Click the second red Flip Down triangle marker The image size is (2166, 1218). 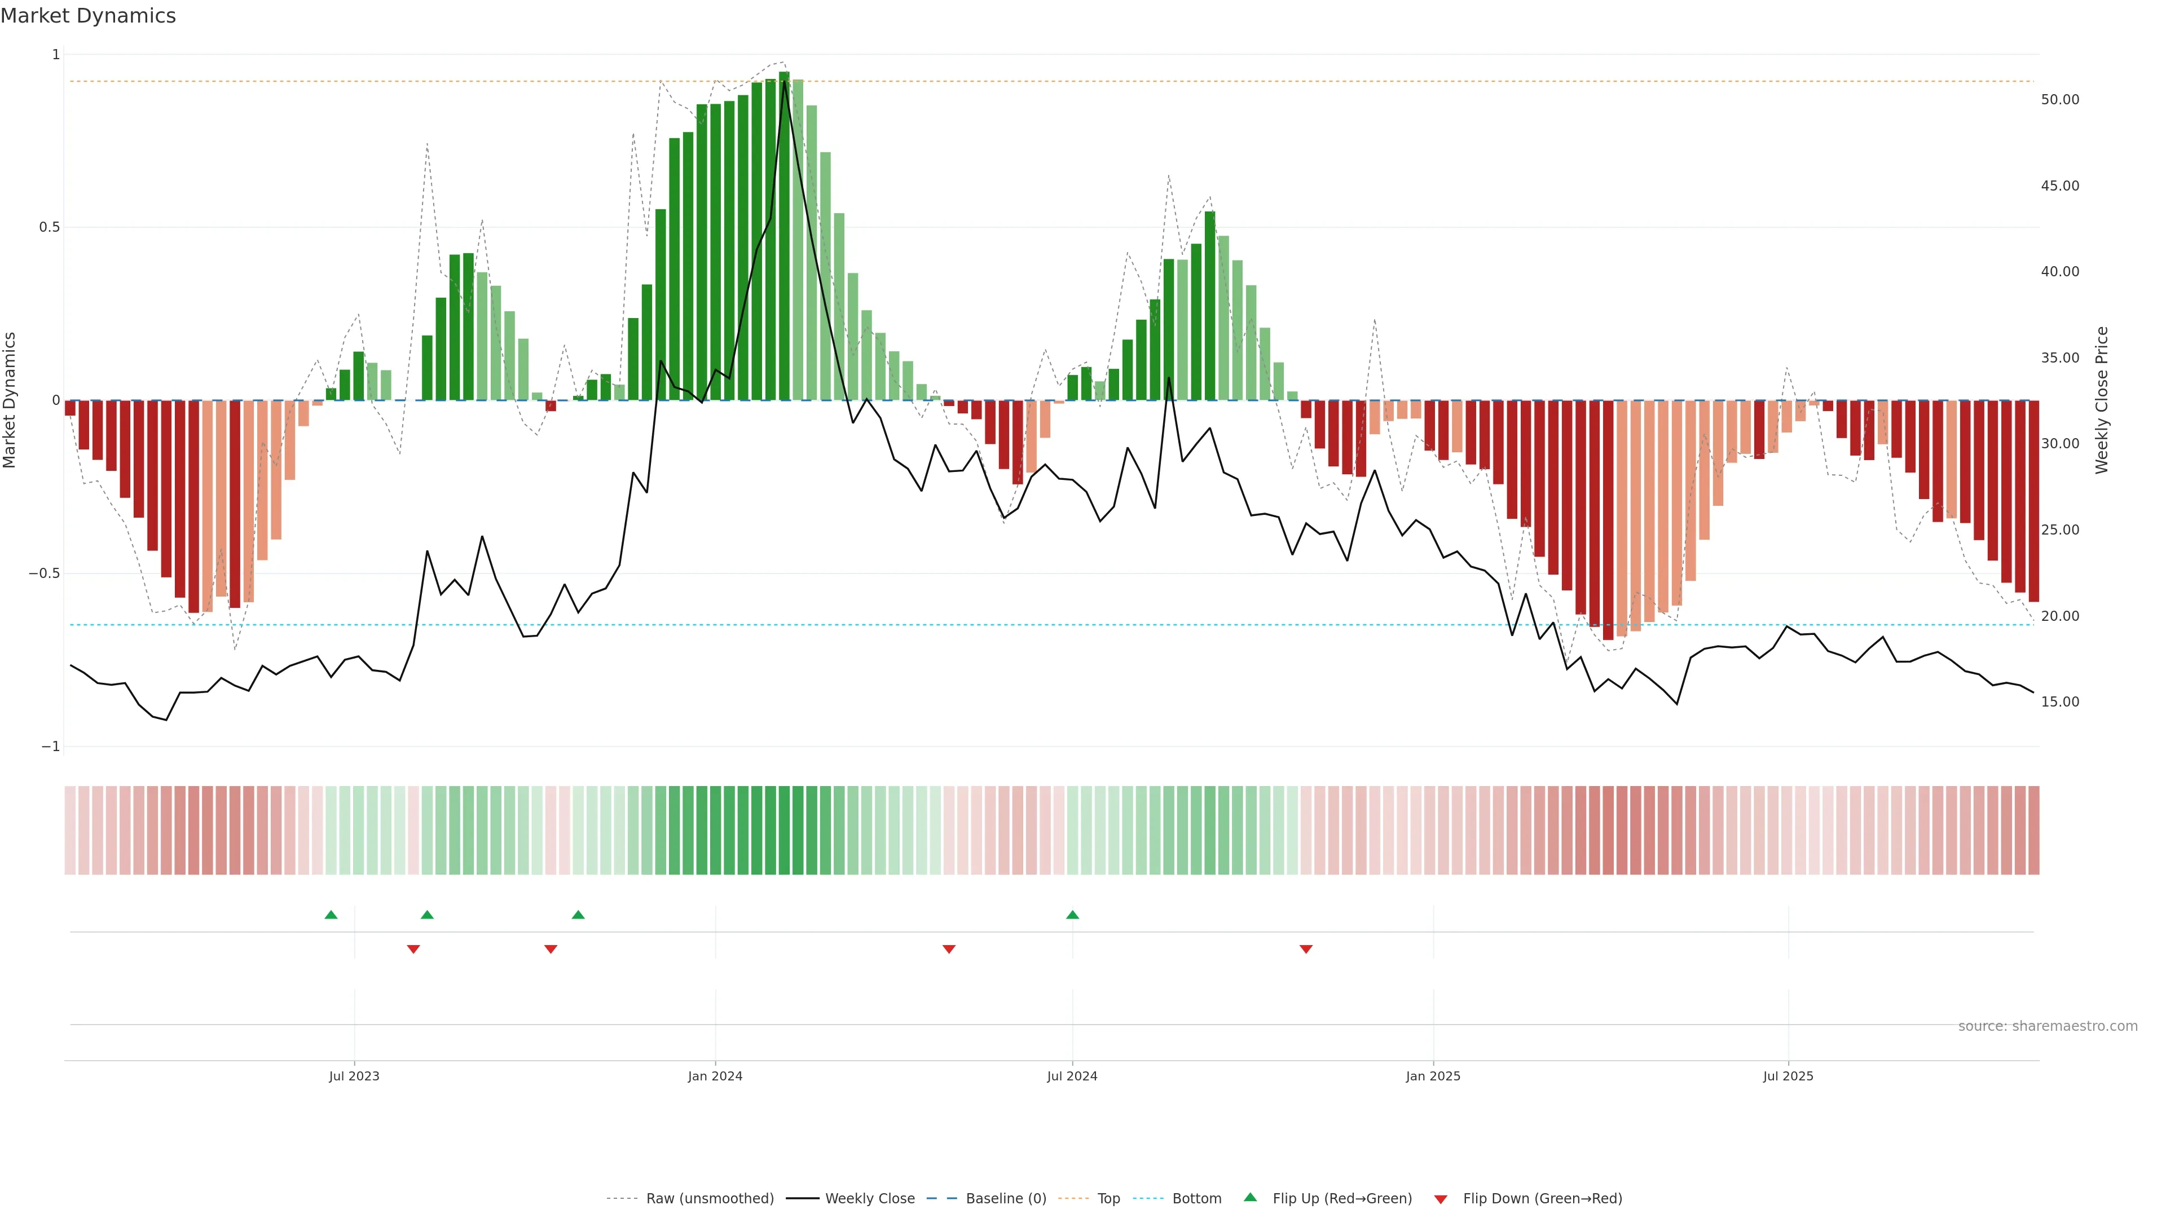coord(551,949)
